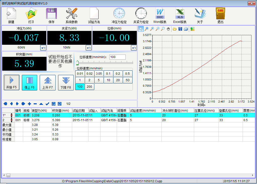257x184 pixels.
Task: Select the zoom-in magnifier in the chart toolbar
Action: 152,29
